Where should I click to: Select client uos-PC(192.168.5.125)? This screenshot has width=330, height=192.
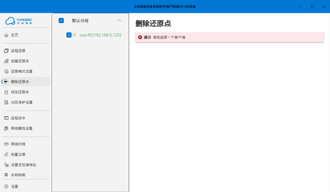(x=100, y=35)
